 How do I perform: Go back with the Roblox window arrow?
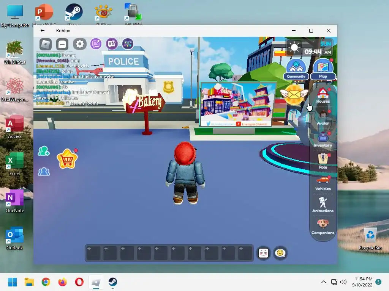click(x=43, y=30)
